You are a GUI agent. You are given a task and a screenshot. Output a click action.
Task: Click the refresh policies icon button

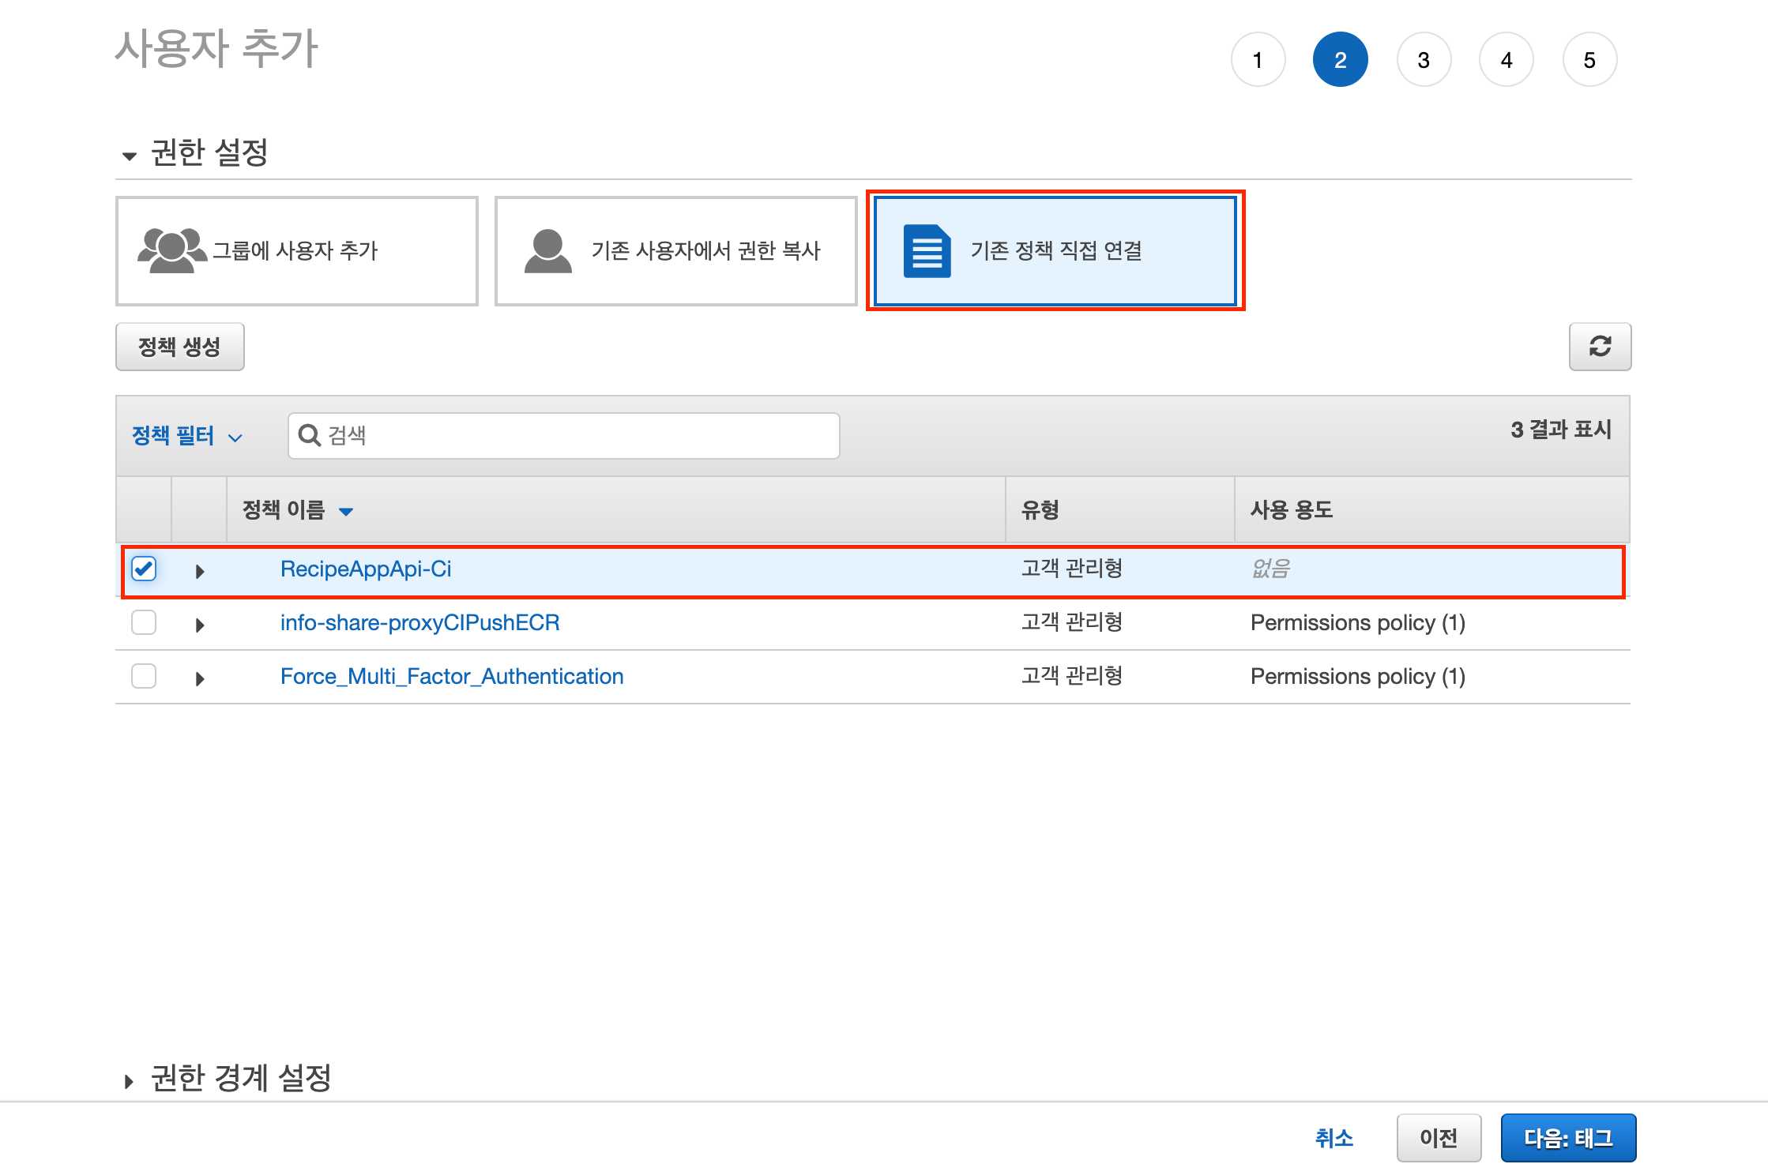[x=1600, y=347]
